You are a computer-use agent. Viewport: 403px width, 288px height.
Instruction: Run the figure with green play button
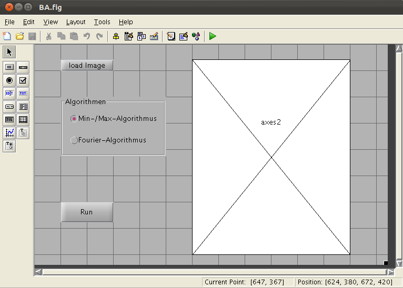213,36
